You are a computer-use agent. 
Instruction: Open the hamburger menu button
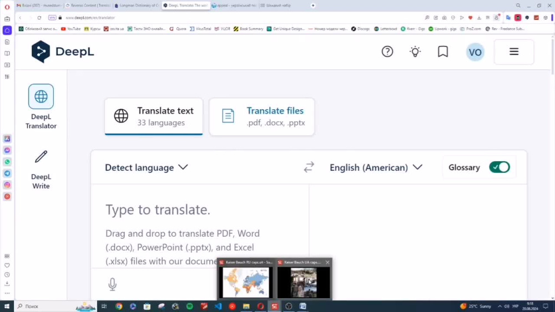(x=514, y=52)
